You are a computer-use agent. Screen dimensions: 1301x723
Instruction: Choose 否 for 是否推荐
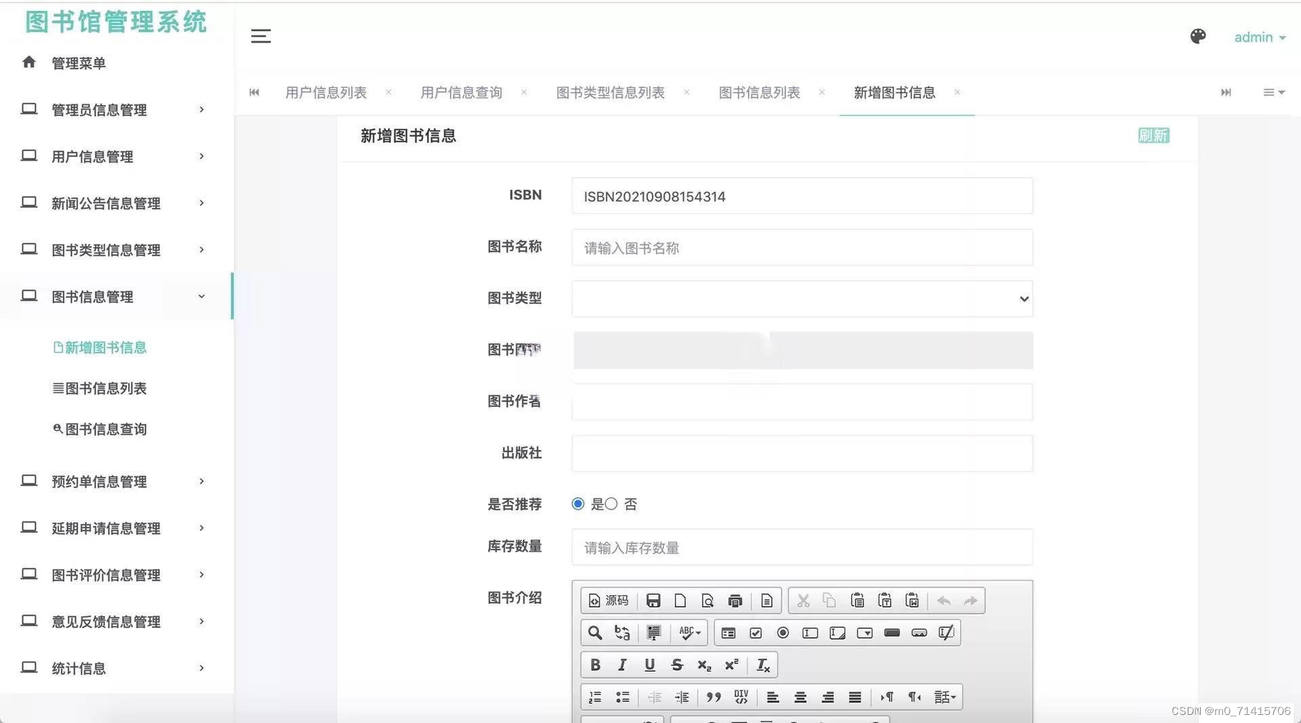[x=611, y=504]
